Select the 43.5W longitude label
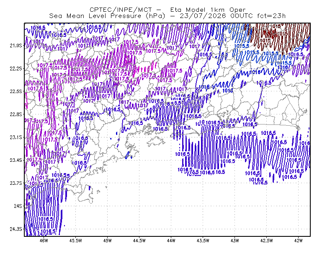This screenshot has height=259, width=335. [203, 241]
